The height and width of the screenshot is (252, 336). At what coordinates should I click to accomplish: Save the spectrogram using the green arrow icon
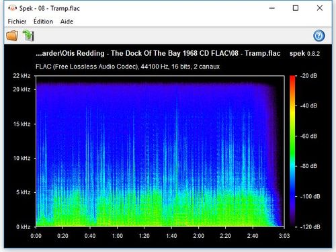click(28, 36)
